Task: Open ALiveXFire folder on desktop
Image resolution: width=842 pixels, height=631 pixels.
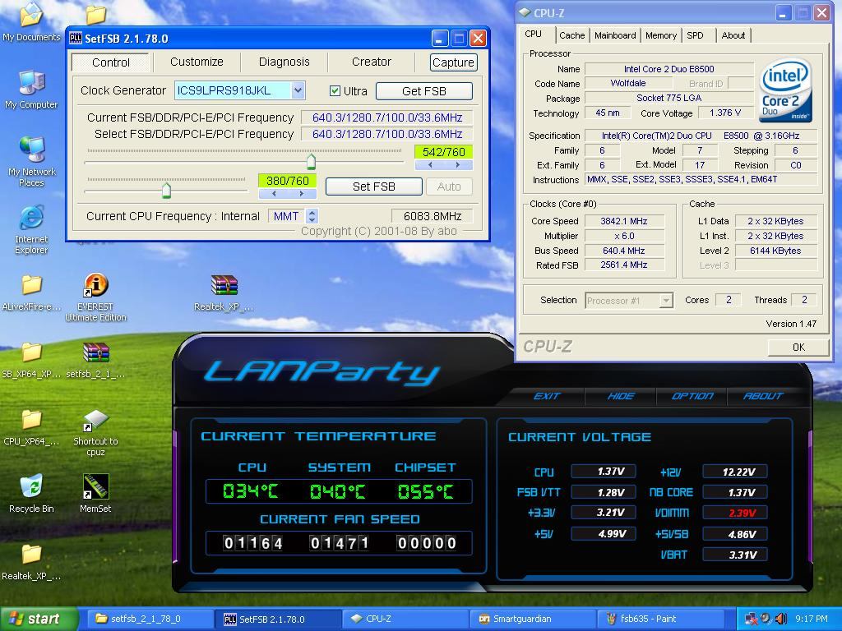Action: click(31, 292)
